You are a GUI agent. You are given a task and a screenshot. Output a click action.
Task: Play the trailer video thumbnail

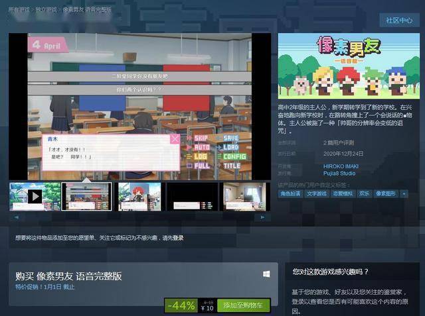click(35, 197)
